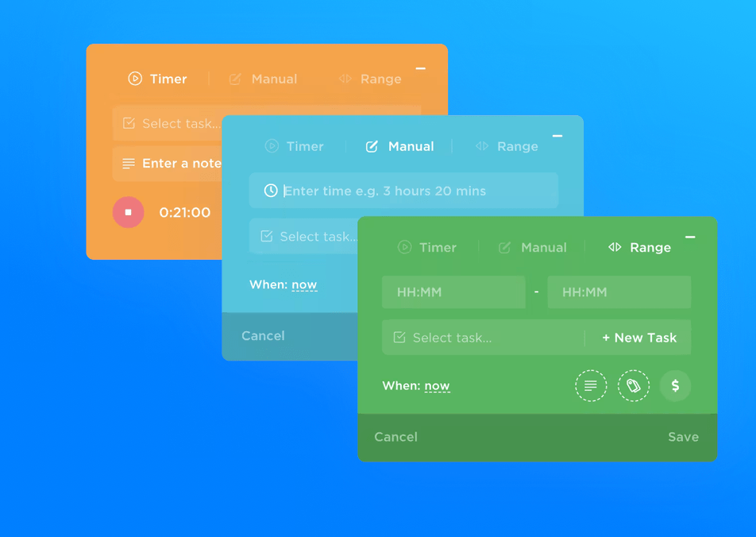Add a note using the lines icon

[591, 385]
